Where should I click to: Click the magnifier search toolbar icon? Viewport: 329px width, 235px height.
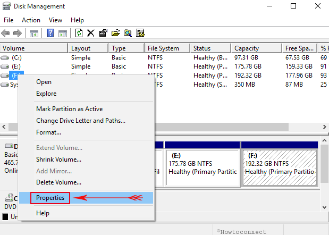click(128, 33)
